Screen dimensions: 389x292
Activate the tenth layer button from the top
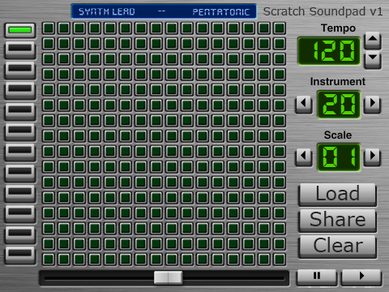point(20,214)
